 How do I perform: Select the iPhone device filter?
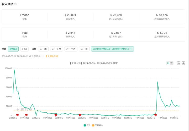click(13, 49)
